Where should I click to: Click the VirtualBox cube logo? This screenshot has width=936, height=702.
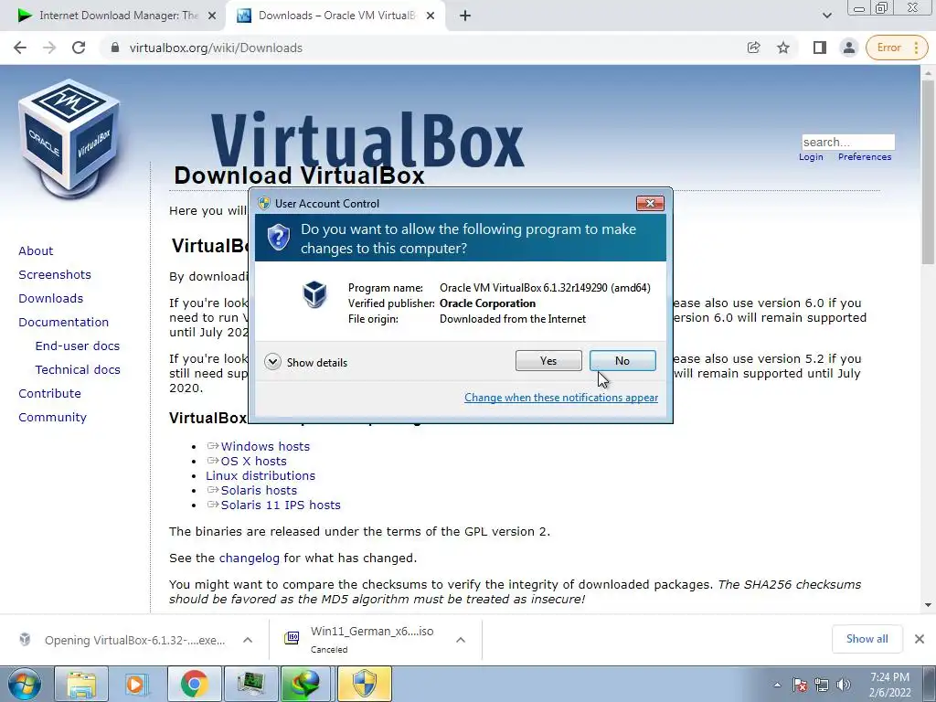tap(69, 139)
